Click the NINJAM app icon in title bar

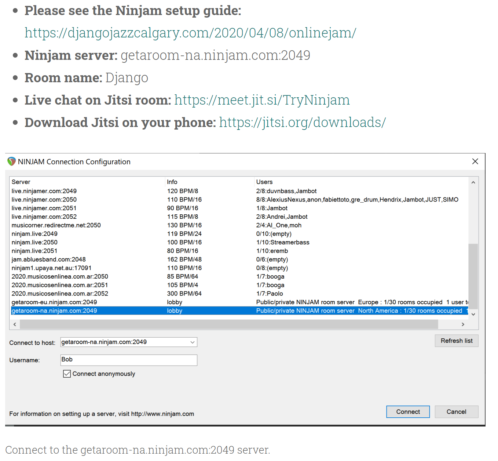[12, 161]
